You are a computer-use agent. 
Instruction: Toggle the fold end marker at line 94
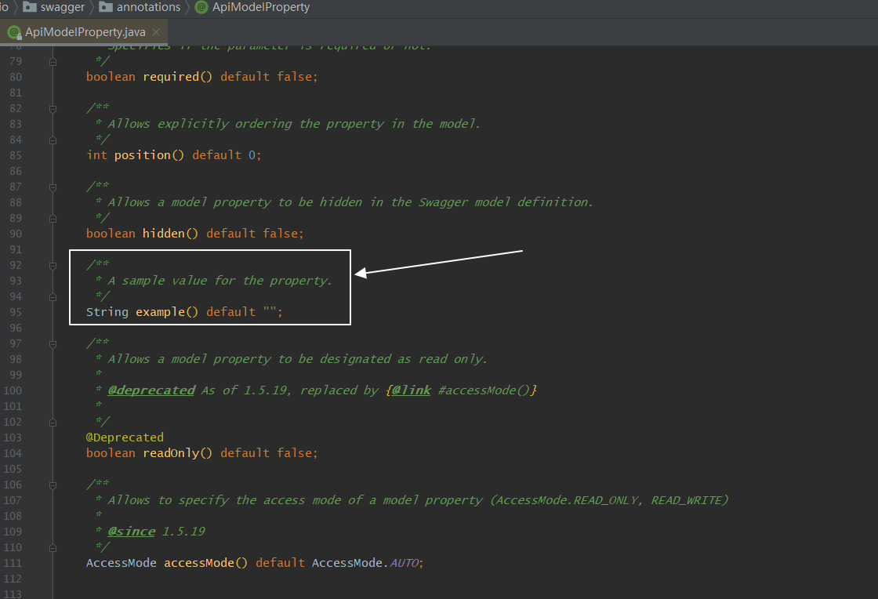(53, 296)
